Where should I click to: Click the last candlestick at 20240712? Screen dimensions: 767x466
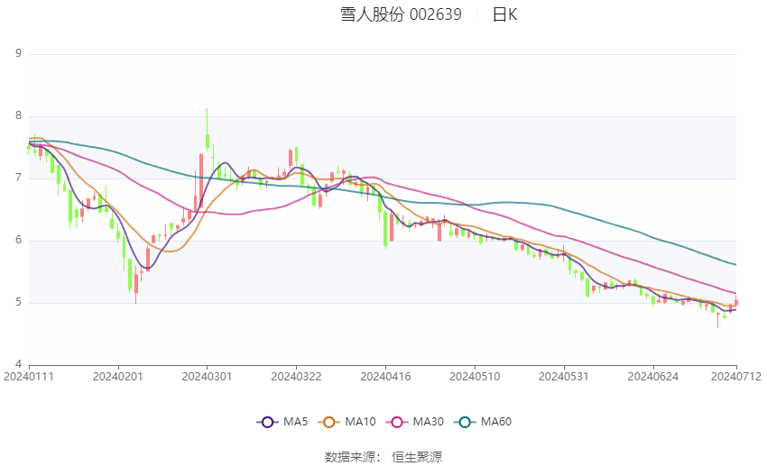pyautogui.click(x=735, y=301)
